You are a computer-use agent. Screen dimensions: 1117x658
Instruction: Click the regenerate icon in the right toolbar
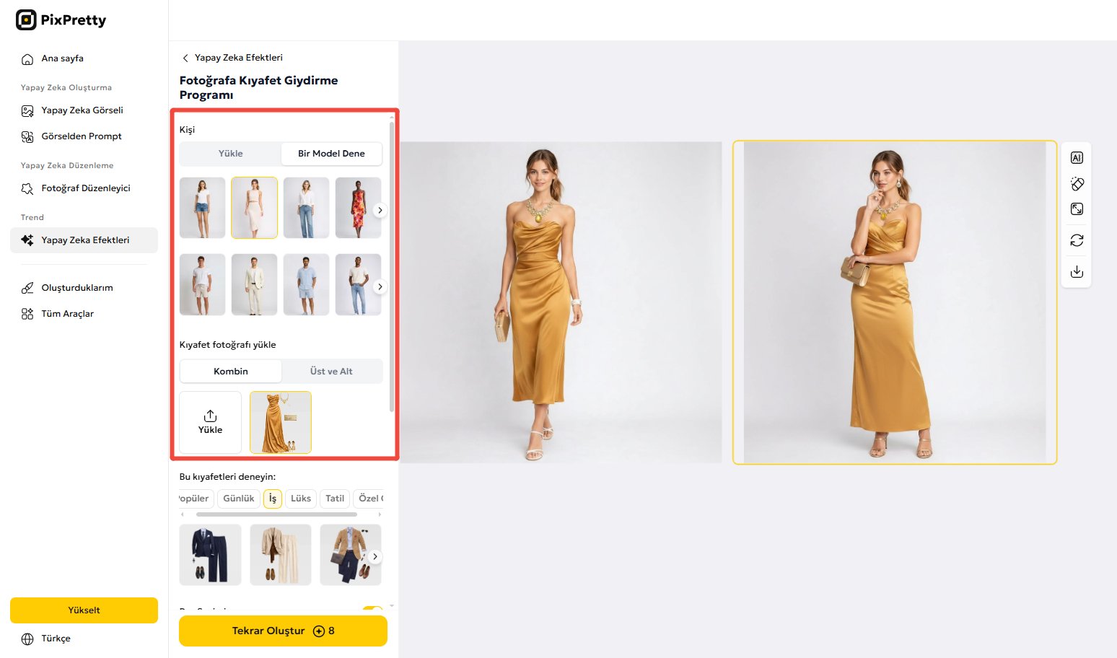point(1076,240)
